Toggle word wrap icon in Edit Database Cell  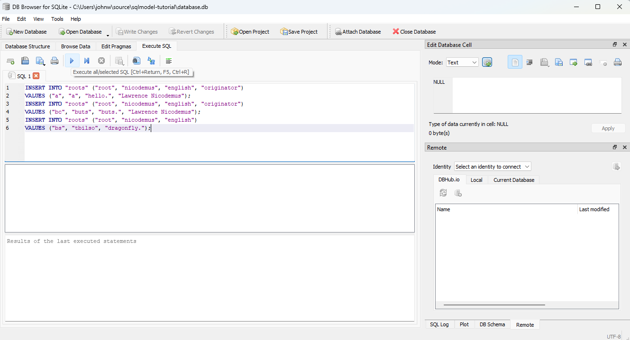pos(515,63)
